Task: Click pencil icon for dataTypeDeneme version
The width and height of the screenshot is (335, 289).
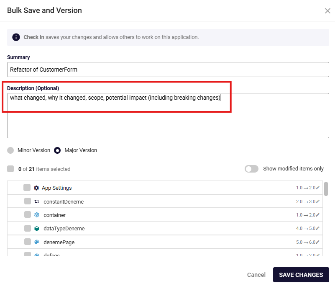Action: click(x=318, y=229)
